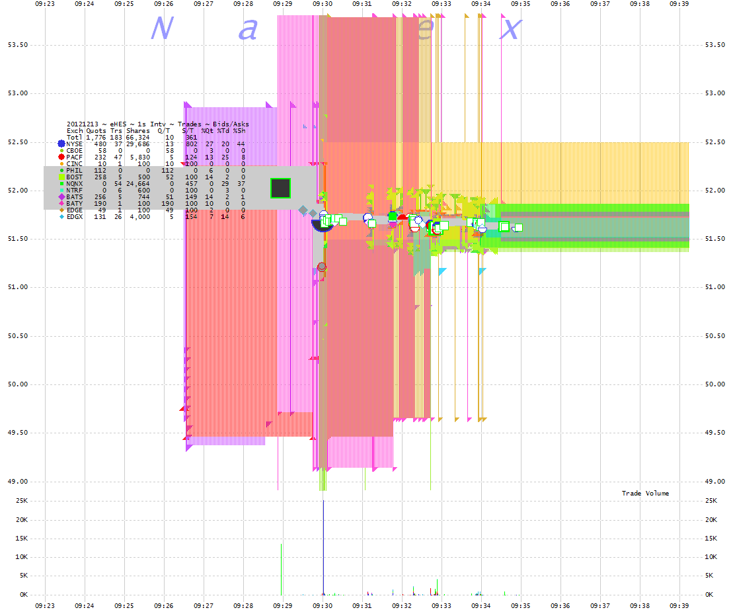Click the BOST exchange name
The width and height of the screenshot is (733, 610).
[74, 177]
